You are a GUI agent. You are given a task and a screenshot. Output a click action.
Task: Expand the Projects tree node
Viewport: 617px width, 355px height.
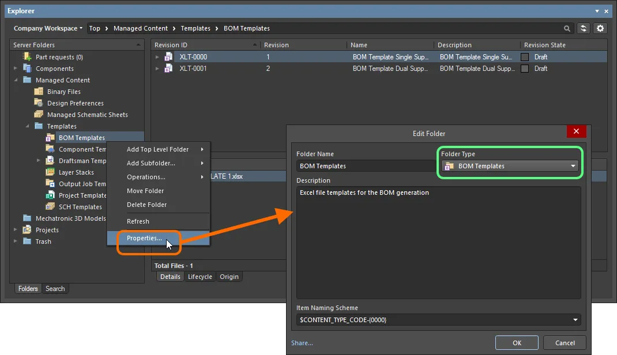[x=16, y=230]
